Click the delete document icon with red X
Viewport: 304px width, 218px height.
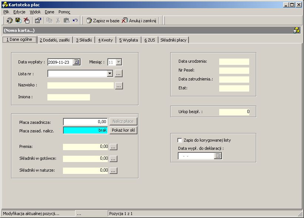pyautogui.click(x=27, y=20)
